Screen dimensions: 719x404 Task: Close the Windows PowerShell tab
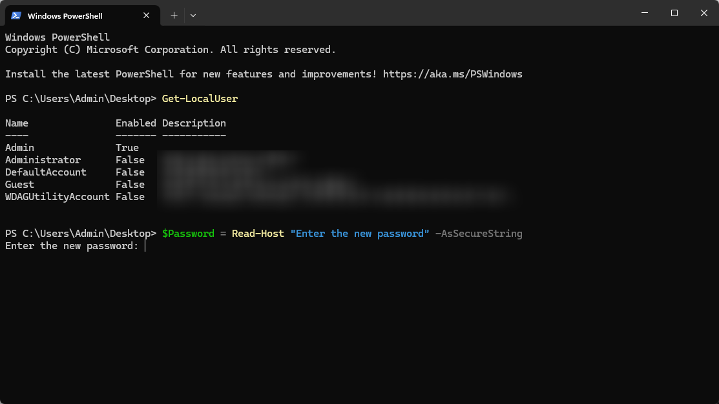[x=146, y=15]
